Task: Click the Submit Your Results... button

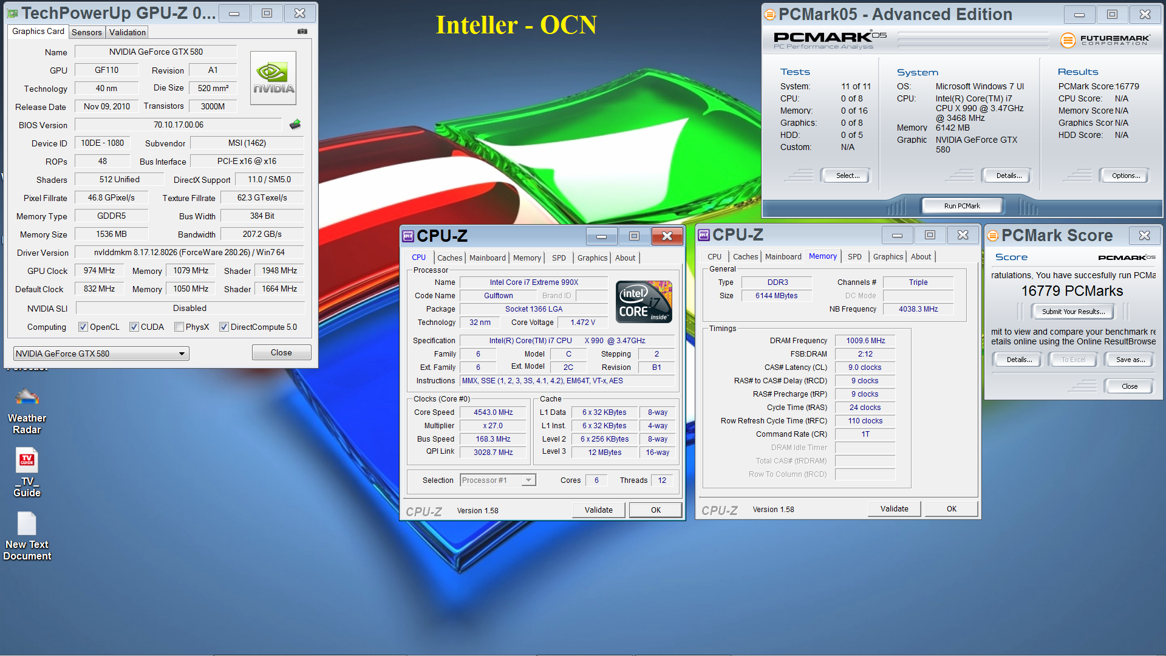Action: (x=1073, y=312)
